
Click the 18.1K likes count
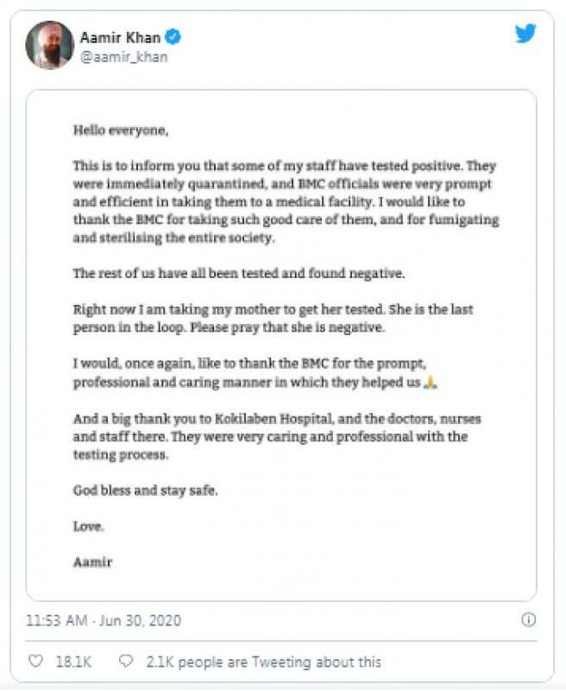(x=72, y=662)
